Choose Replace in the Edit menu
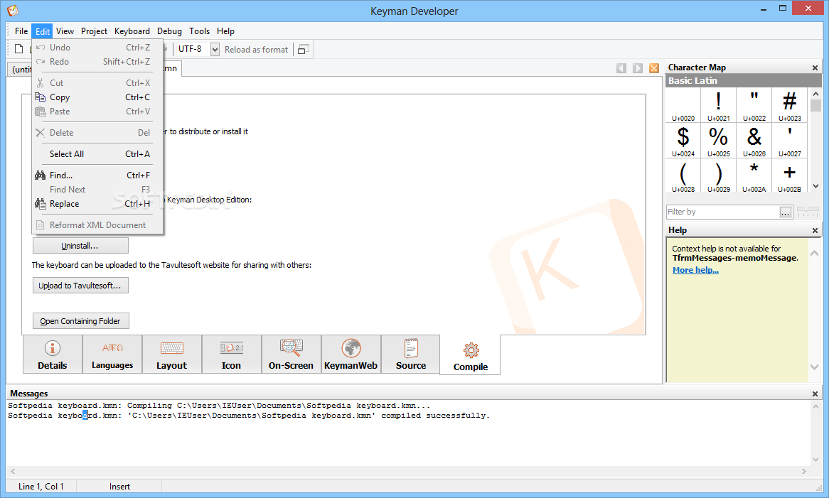 [97, 204]
